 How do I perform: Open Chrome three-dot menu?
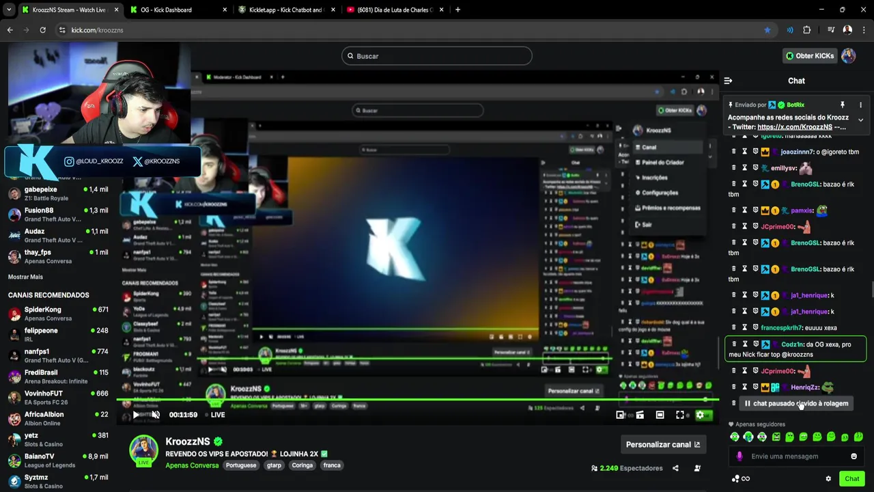(864, 30)
